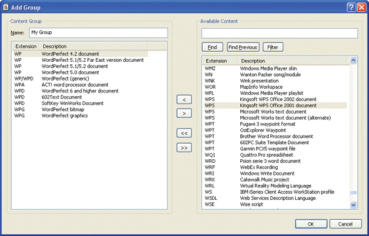Select Kingsoft WPS Office 2002 document
369x236 pixels.
275,99
